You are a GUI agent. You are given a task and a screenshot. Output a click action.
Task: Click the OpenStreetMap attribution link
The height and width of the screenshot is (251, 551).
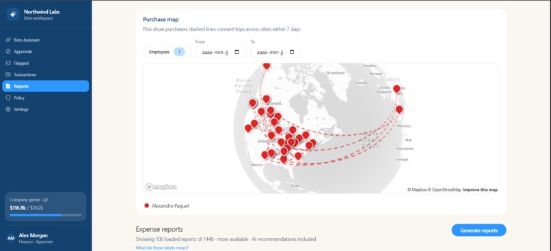point(444,190)
